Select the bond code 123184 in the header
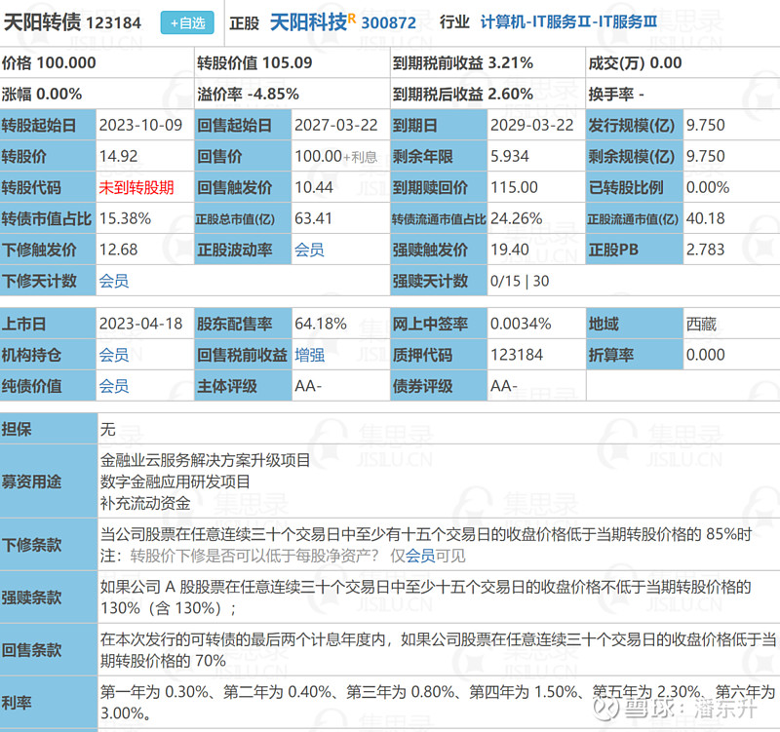The image size is (780, 732). pyautogui.click(x=113, y=22)
